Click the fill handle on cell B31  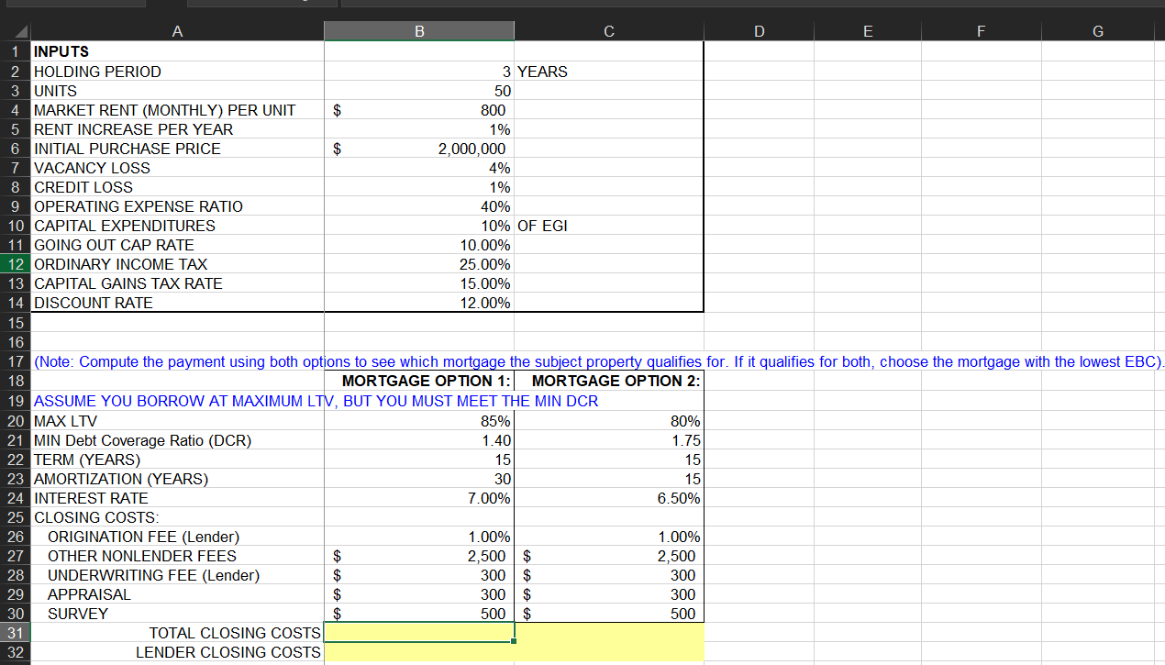pos(515,642)
